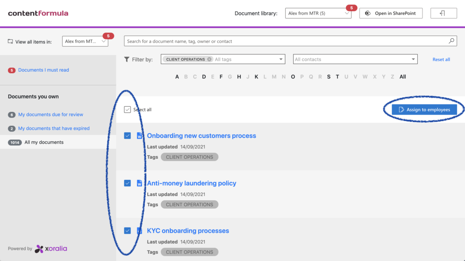The height and width of the screenshot is (261, 465).
Task: Click the contentformula logo
Action: pos(38,13)
